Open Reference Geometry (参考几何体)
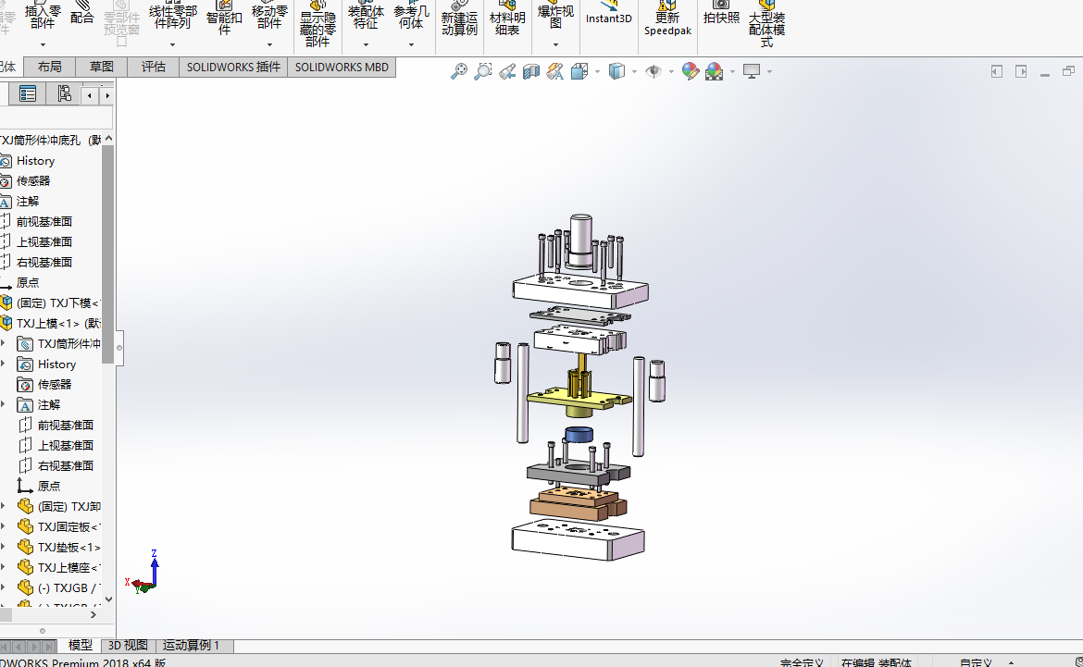The image size is (1083, 667). pyautogui.click(x=411, y=15)
